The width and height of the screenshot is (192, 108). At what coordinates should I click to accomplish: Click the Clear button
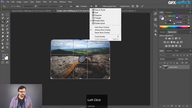tap(71, 6)
